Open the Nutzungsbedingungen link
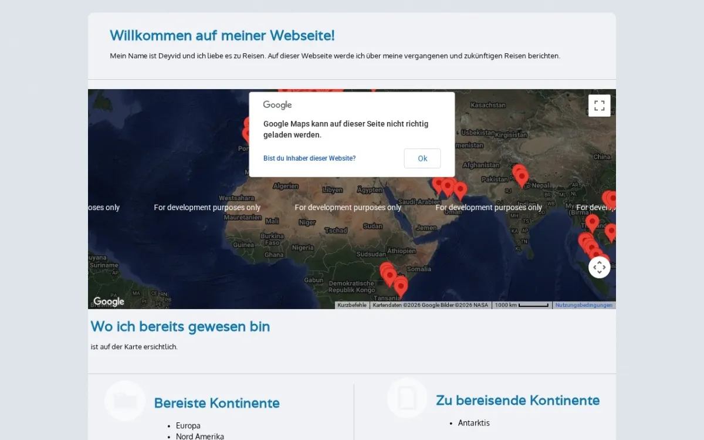This screenshot has width=704, height=440. pos(584,305)
